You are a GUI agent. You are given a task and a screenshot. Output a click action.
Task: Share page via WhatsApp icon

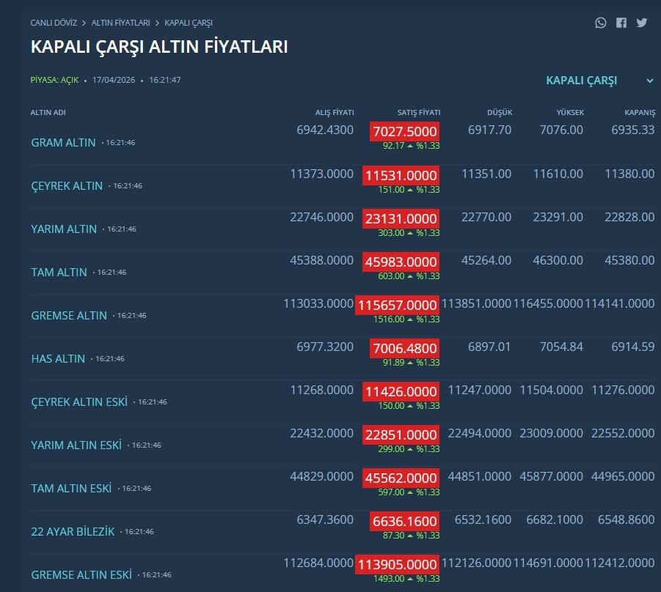(x=601, y=23)
